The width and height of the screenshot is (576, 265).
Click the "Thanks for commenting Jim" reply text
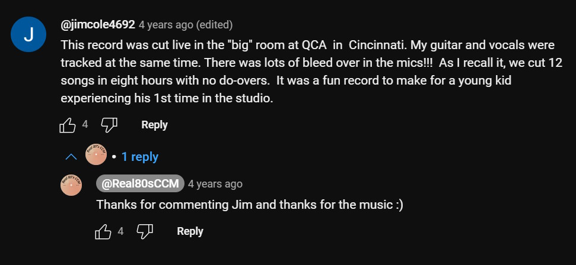(x=250, y=205)
